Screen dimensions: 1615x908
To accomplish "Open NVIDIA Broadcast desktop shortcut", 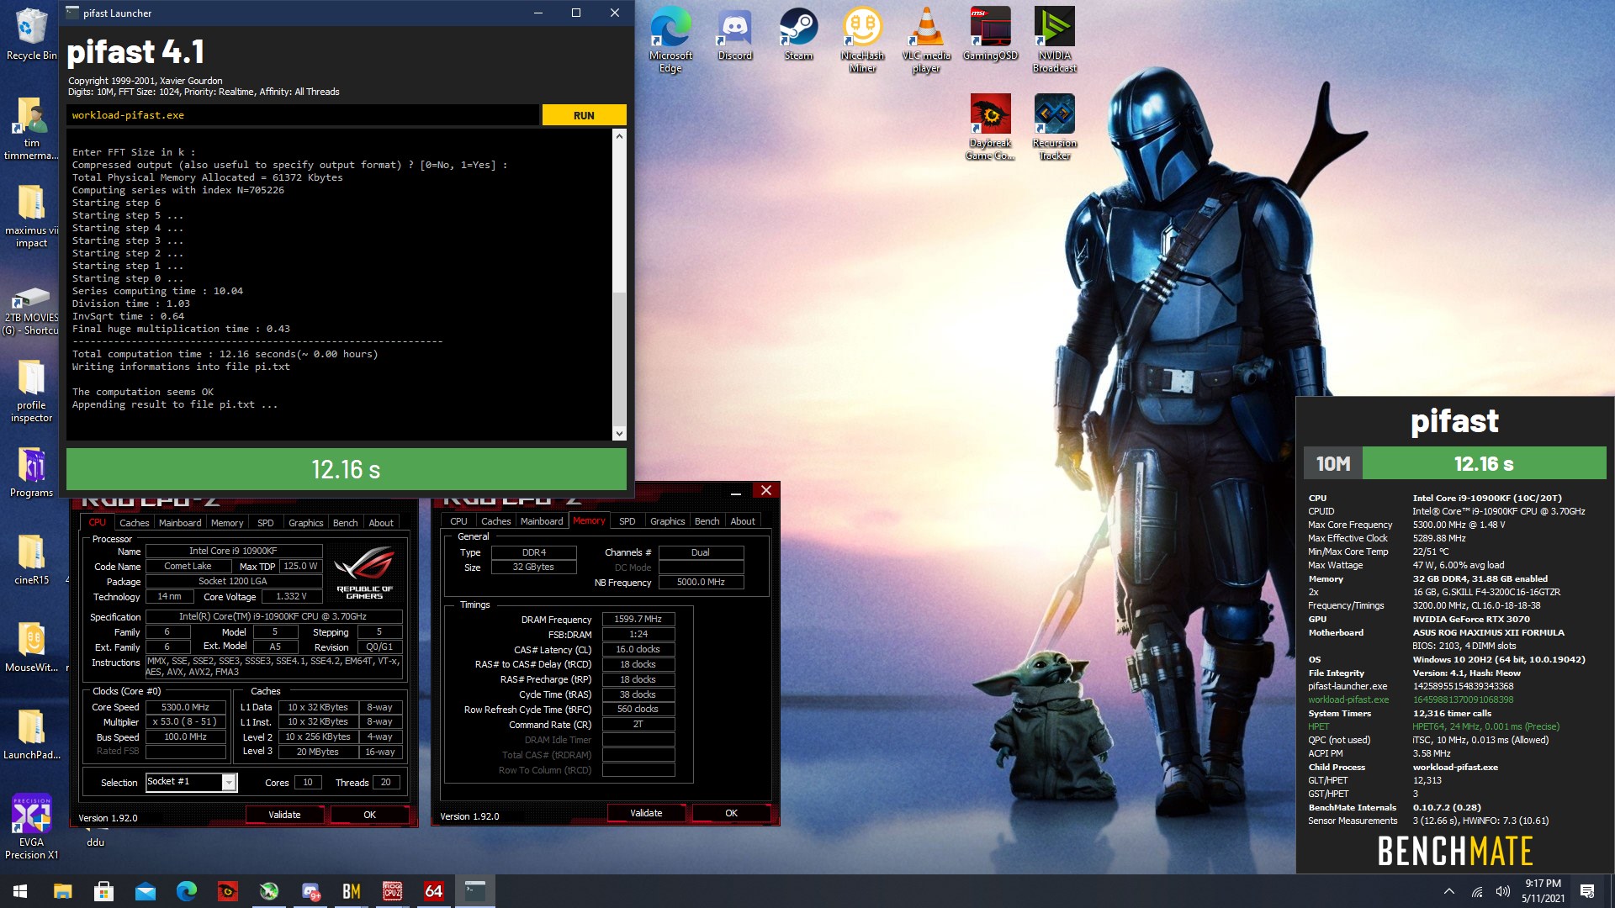I will [x=1054, y=40].
